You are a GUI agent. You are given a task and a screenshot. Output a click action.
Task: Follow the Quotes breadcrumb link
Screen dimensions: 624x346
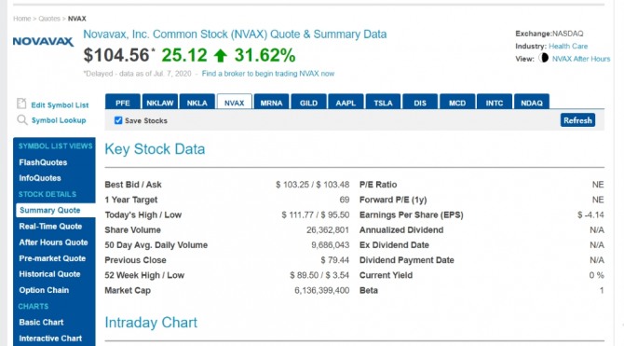tap(49, 19)
